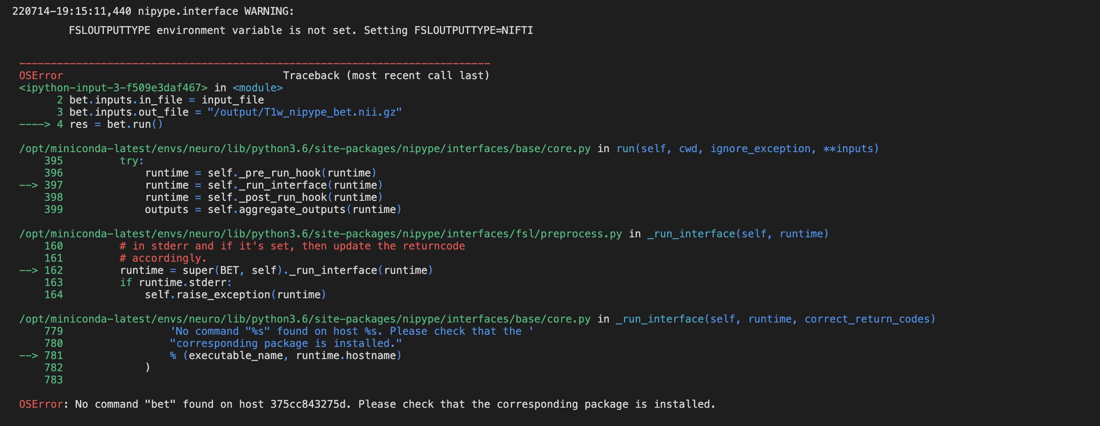This screenshot has width=1100, height=426.
Task: Click comment 'in stderr and if it's set' line
Action: pyautogui.click(x=292, y=246)
